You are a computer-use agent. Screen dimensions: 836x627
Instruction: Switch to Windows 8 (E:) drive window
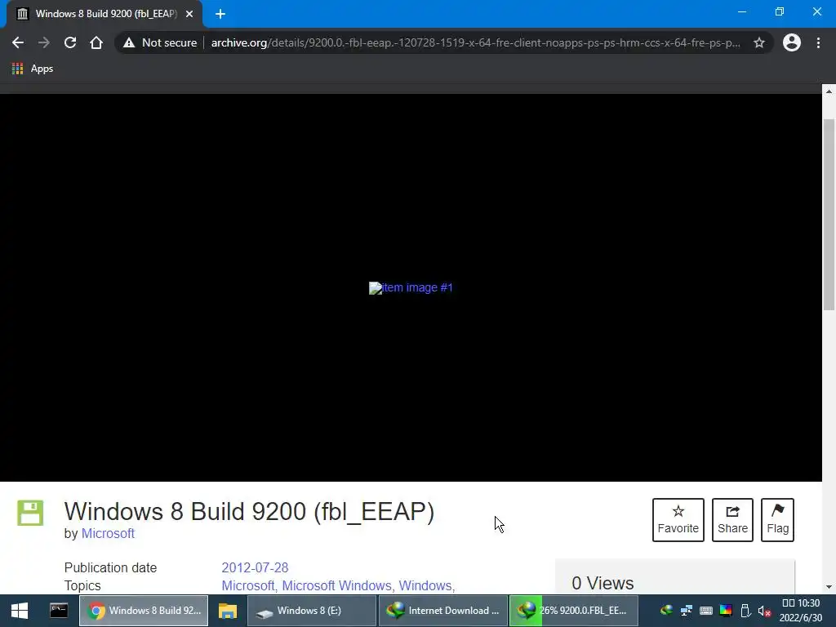coord(312,611)
